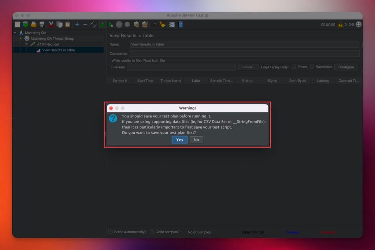The height and width of the screenshot is (250, 375).
Task: Click the remote engine status icon beside 0/0
Action: coord(359,24)
